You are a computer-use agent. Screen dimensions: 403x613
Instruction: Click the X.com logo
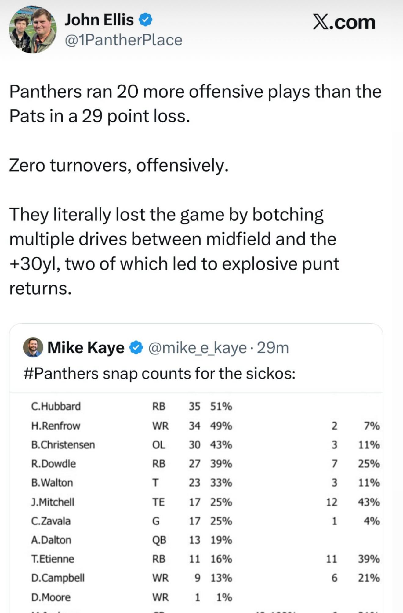(x=344, y=22)
